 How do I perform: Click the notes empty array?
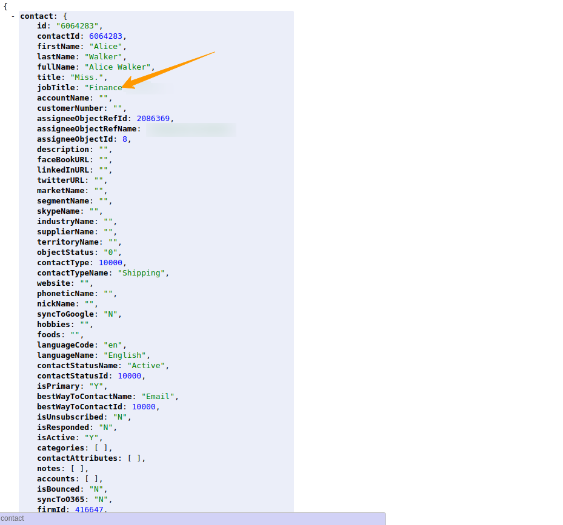(77, 469)
